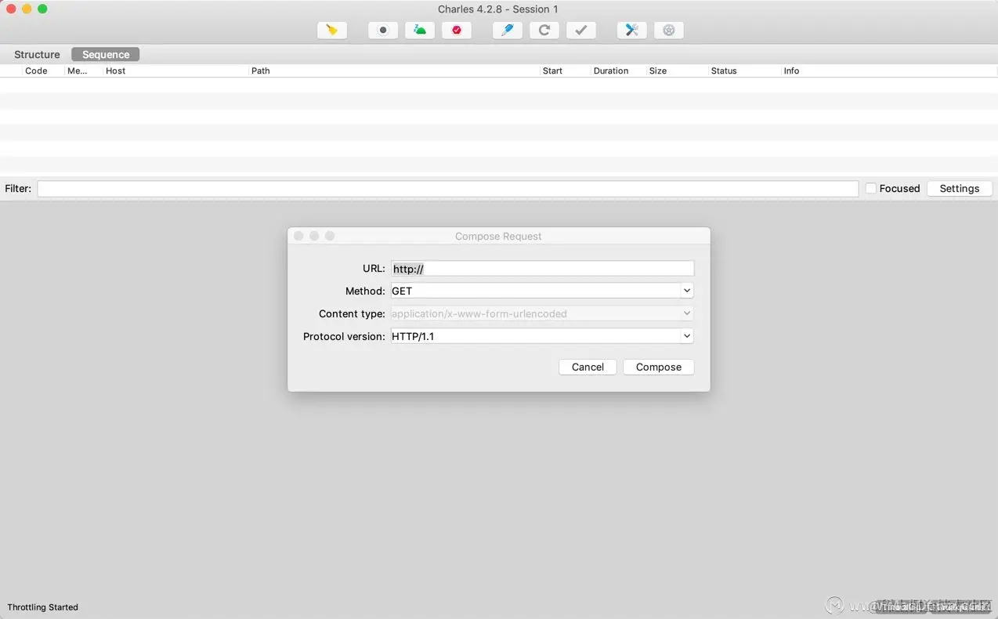The image size is (998, 619).
Task: Open the Content type dropdown
Action: click(x=542, y=313)
